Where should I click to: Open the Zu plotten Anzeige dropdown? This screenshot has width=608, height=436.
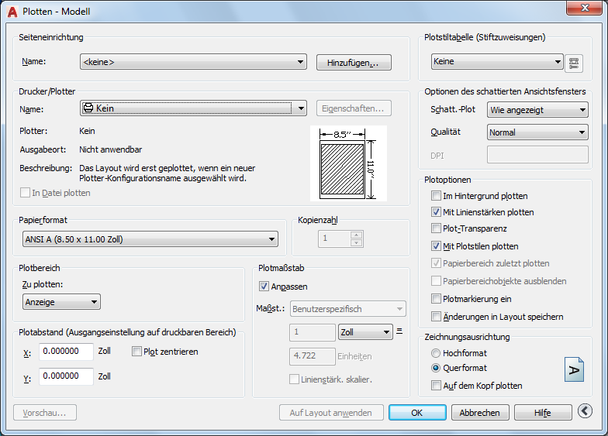coord(61,302)
